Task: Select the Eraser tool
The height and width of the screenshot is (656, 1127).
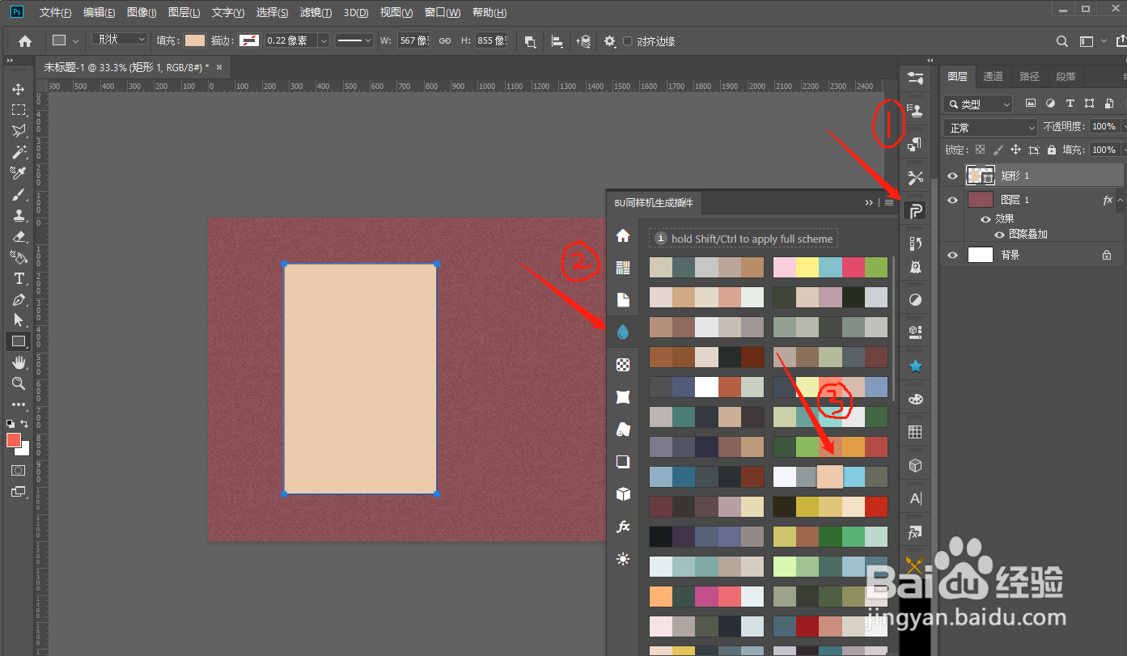Action: click(x=18, y=236)
